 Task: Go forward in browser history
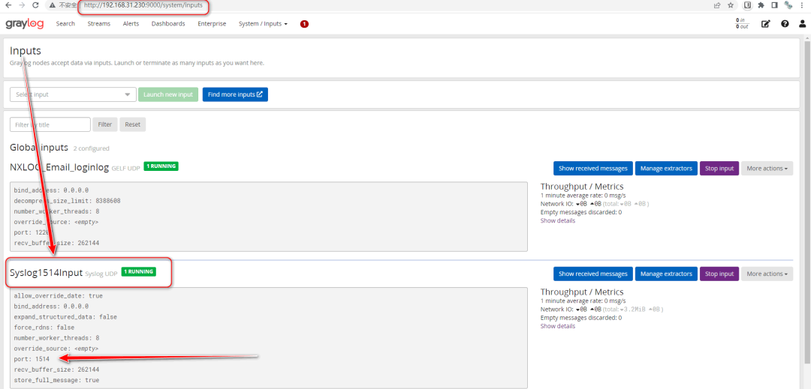(22, 5)
